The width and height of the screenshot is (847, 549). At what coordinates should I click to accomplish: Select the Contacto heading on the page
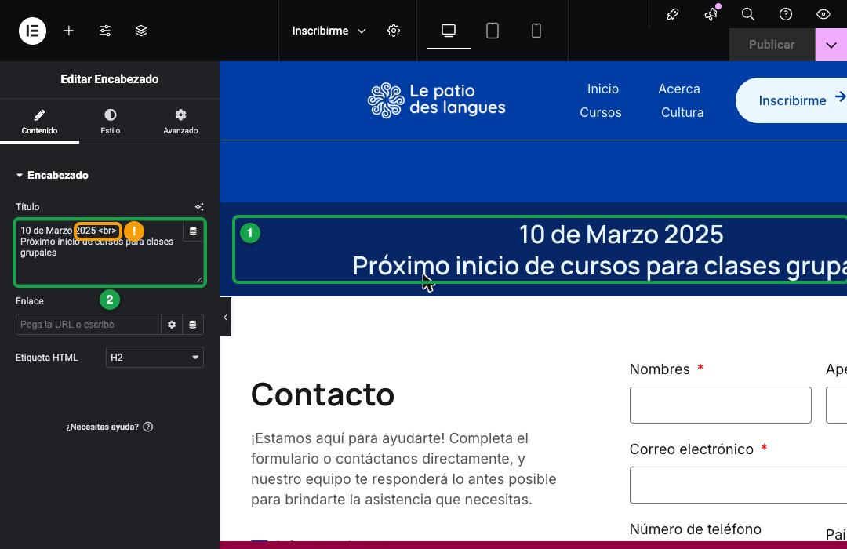pyautogui.click(x=322, y=394)
